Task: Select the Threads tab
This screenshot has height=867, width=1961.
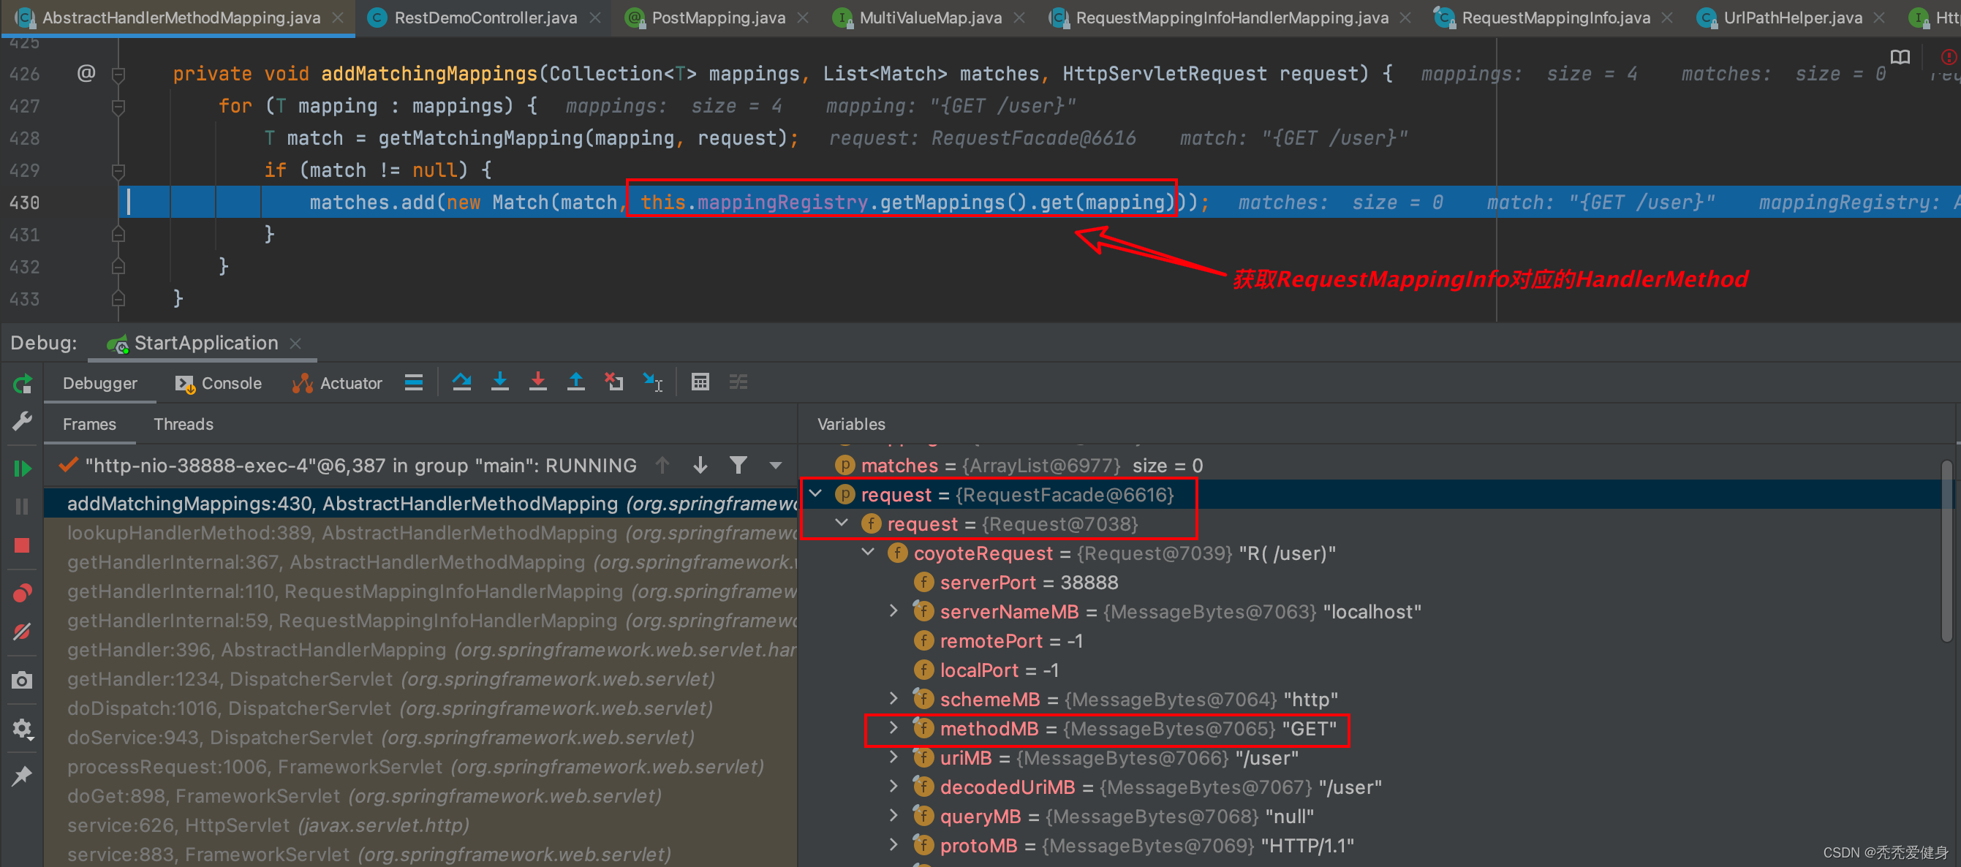Action: click(x=184, y=424)
